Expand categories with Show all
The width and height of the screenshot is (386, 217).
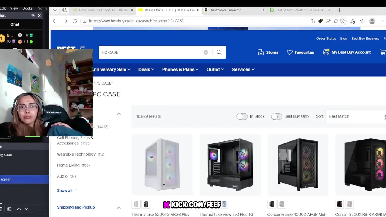tap(67, 190)
